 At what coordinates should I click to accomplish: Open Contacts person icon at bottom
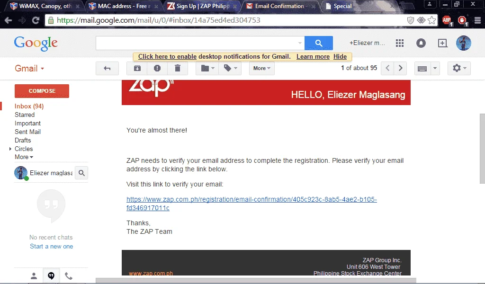34,275
